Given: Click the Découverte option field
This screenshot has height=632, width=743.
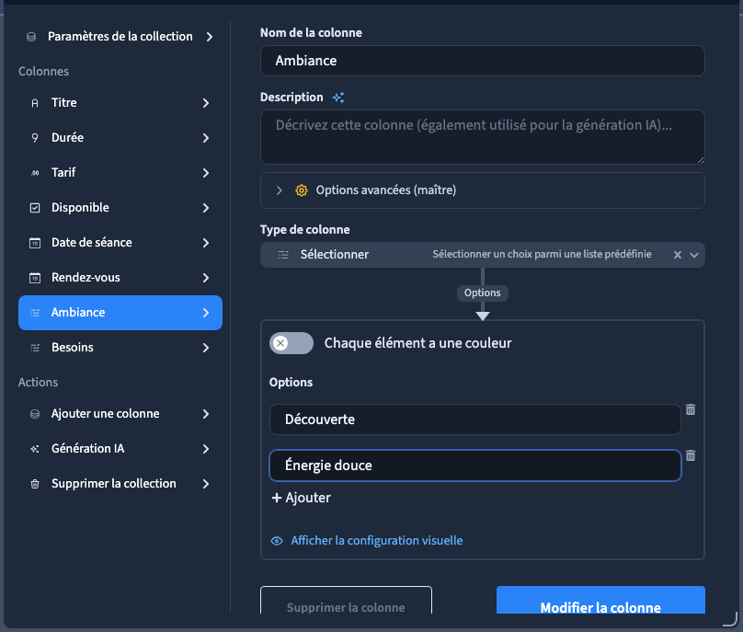Looking at the screenshot, I should pos(475,419).
